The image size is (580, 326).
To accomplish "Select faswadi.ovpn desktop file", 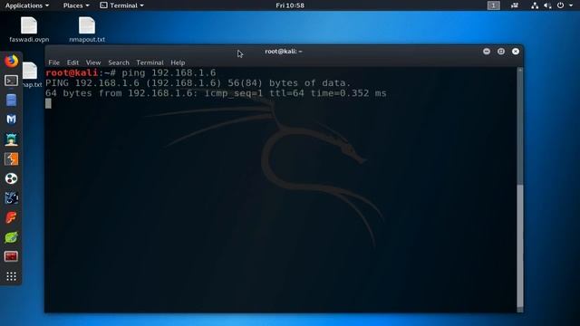I will pos(29,30).
